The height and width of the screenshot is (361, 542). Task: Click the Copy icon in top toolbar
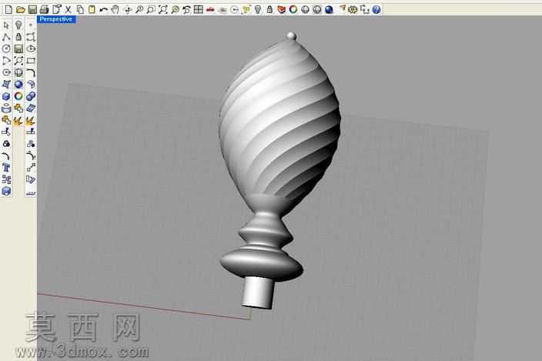tap(80, 9)
